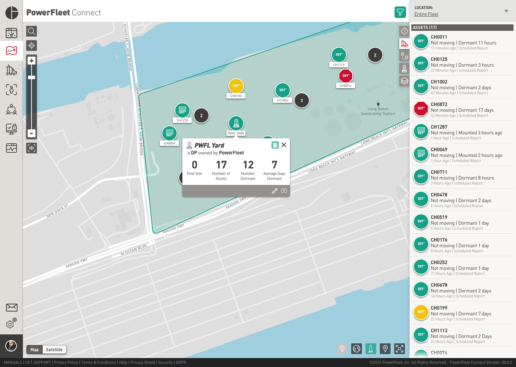This screenshot has width=516, height=367.
Task: Click the green B badge in popup
Action: [x=275, y=145]
